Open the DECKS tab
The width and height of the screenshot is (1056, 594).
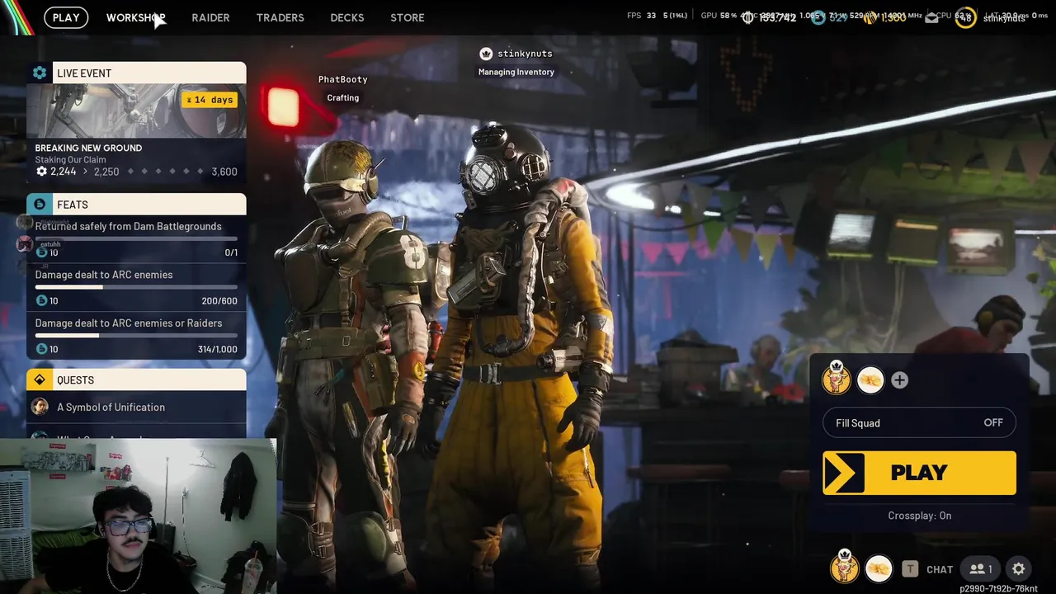[x=347, y=17]
